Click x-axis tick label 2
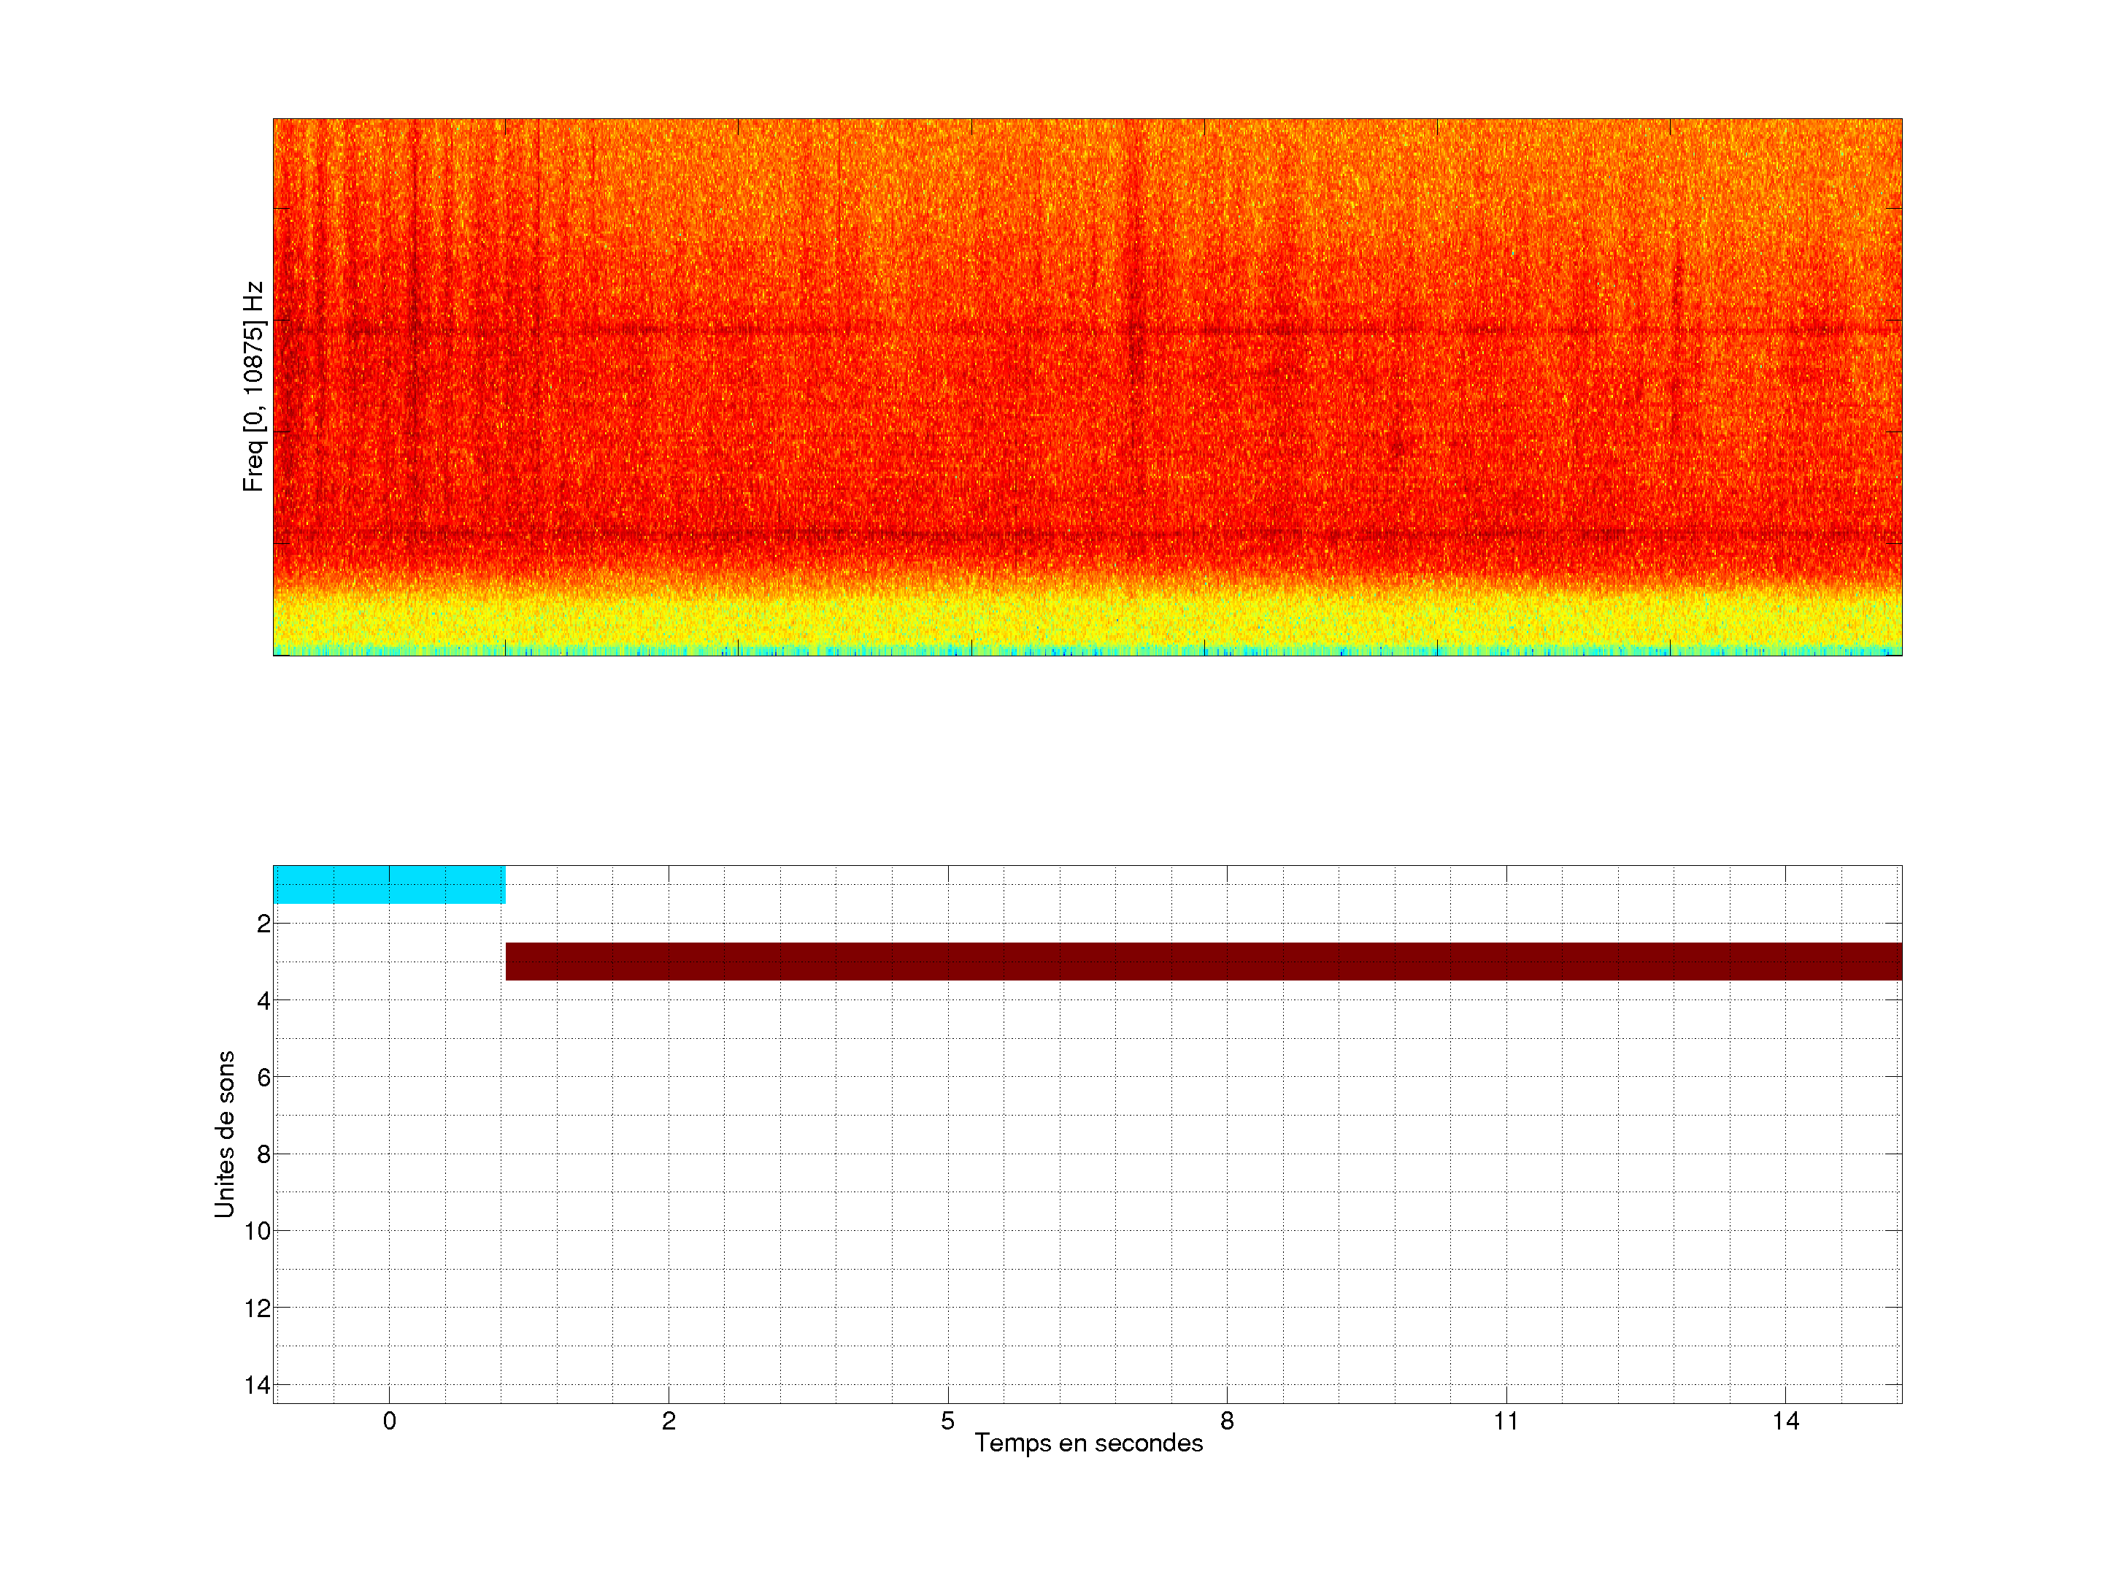The image size is (2102, 1577). pyautogui.click(x=668, y=1421)
